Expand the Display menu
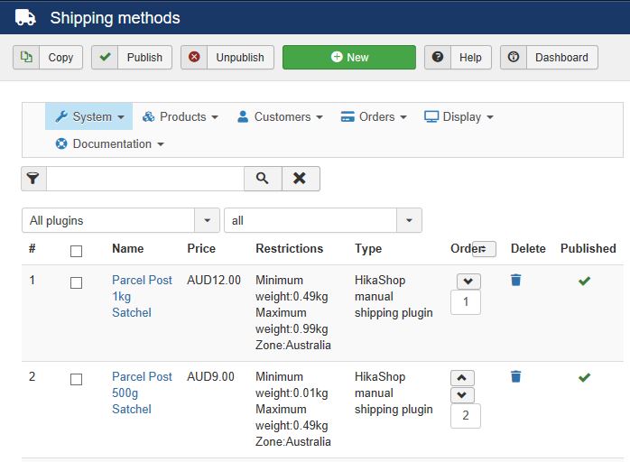The image size is (630, 462). pos(459,116)
